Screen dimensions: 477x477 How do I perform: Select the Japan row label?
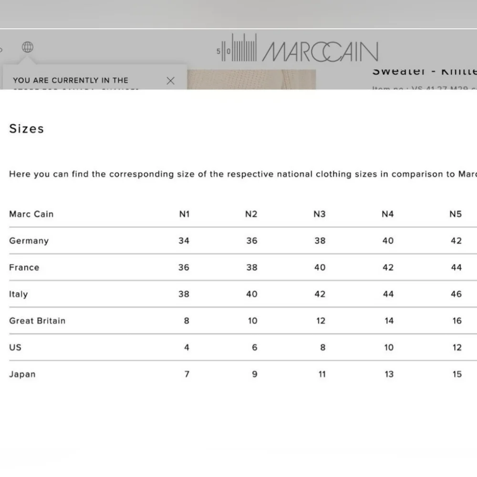(x=22, y=374)
